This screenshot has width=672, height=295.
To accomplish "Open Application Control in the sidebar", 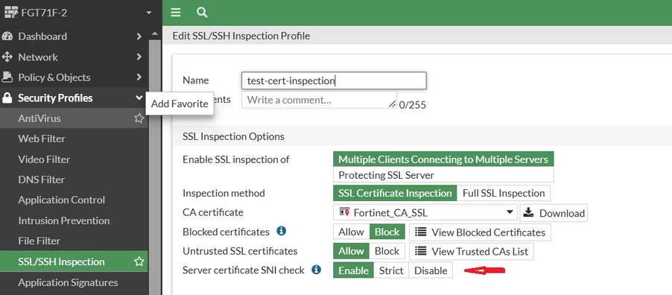I will [74, 200].
